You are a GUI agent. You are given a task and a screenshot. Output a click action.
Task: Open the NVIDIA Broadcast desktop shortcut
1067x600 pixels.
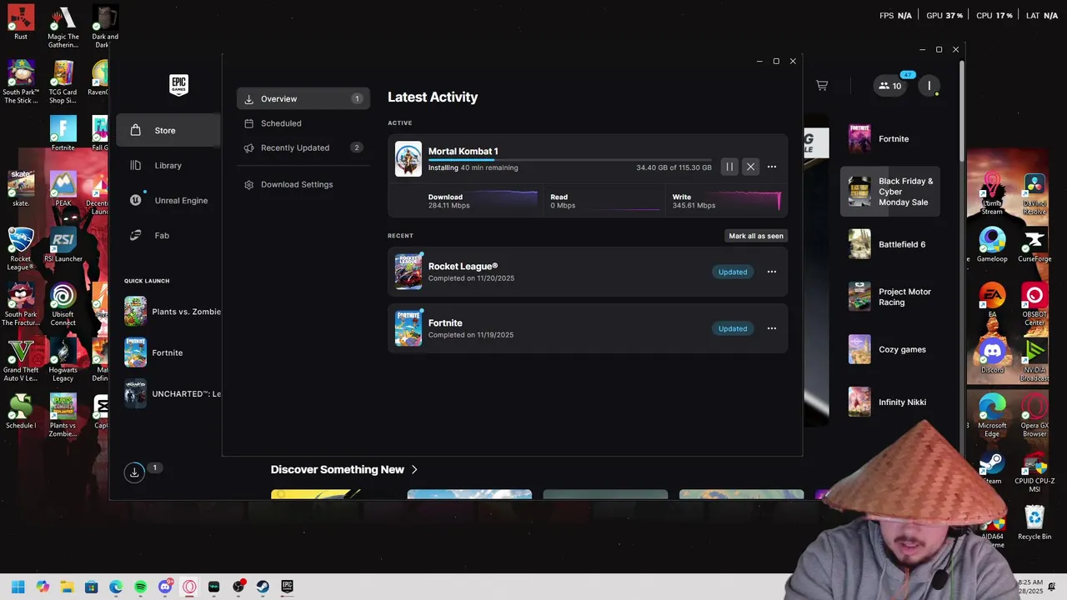point(1034,360)
